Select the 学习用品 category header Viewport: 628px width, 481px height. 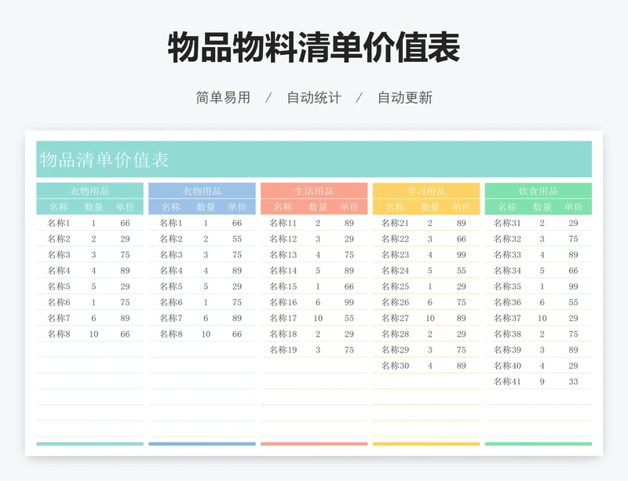426,191
